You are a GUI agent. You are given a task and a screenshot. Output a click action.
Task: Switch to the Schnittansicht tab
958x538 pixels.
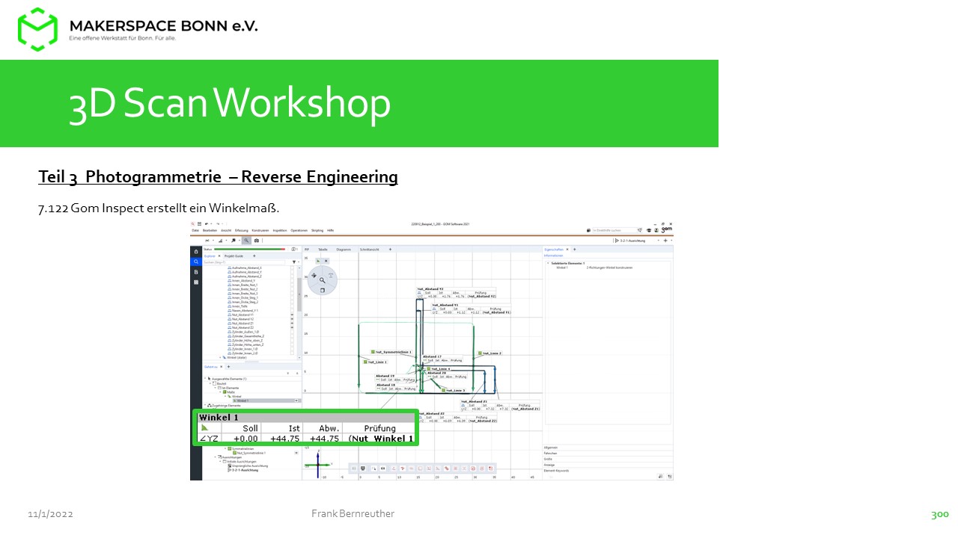(369, 250)
